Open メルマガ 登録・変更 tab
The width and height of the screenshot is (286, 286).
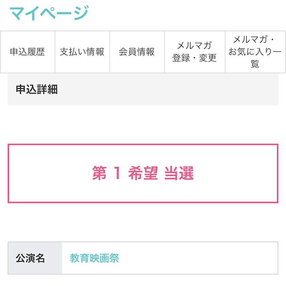pos(194,52)
